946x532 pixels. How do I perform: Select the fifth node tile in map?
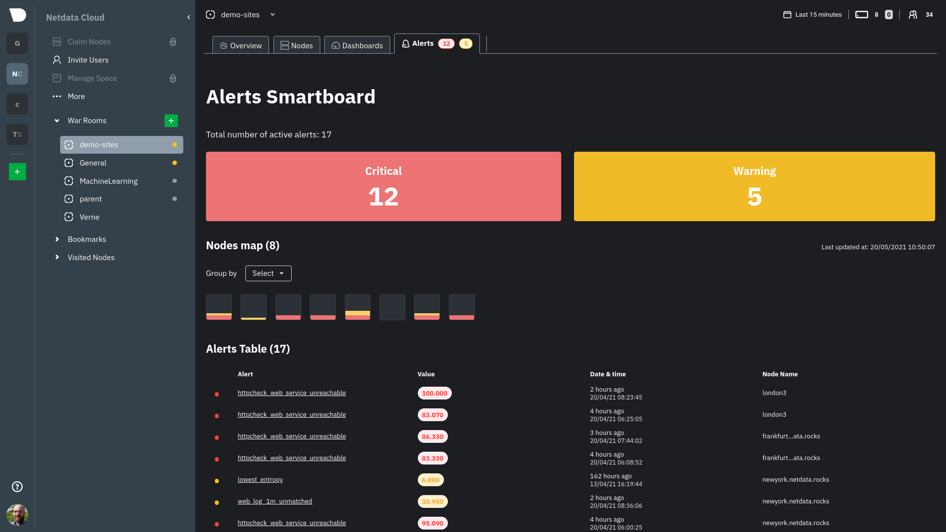point(358,307)
